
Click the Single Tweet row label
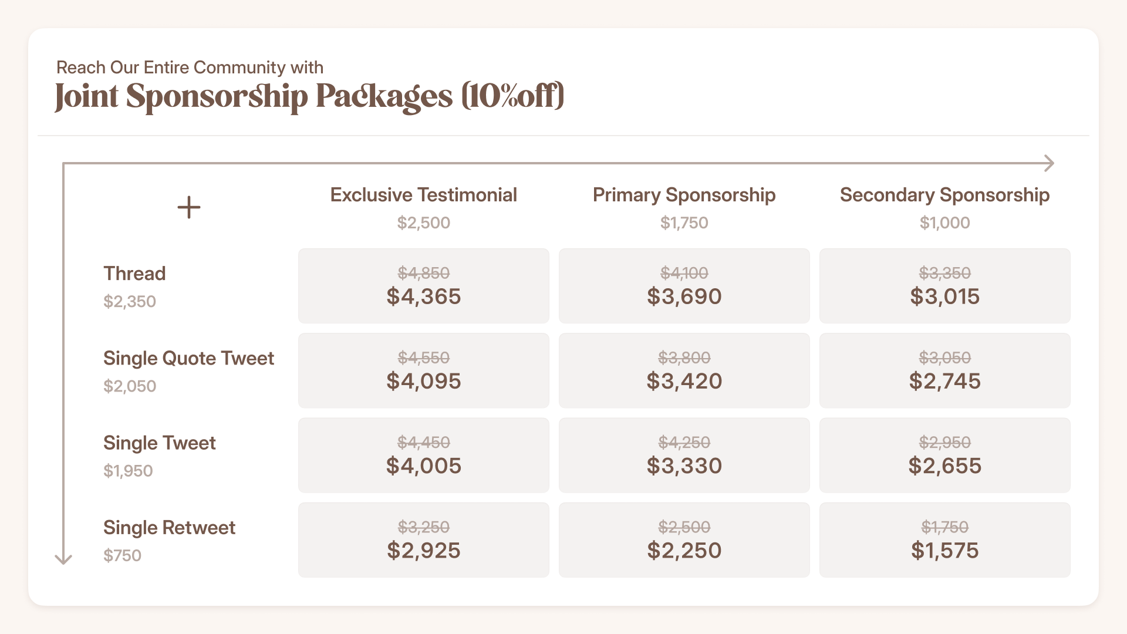pos(159,443)
